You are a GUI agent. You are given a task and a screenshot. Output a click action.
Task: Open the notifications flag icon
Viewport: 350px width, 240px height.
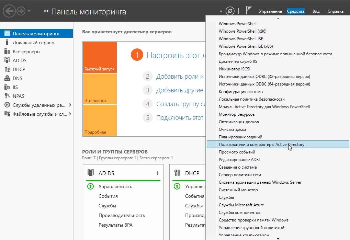click(249, 11)
